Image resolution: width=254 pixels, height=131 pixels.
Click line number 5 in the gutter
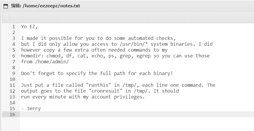pos(13,50)
